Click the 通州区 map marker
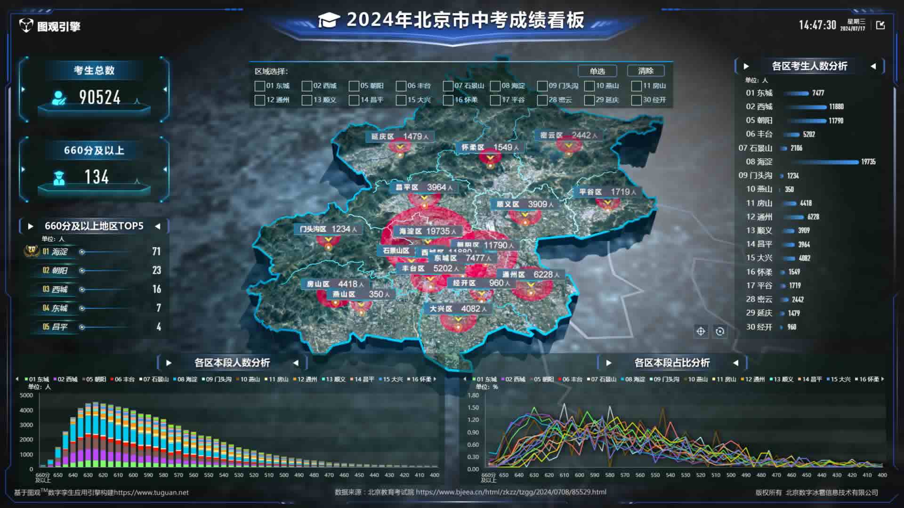Viewport: 904px width, 508px height. tap(531, 274)
